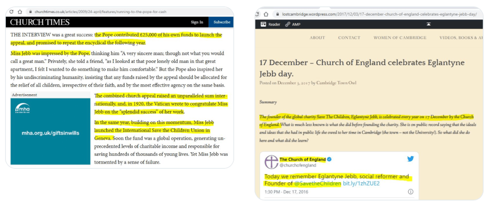Click the lock icon beside lostcambridge URL
This screenshot has height=209, width=488.
coord(277,14)
